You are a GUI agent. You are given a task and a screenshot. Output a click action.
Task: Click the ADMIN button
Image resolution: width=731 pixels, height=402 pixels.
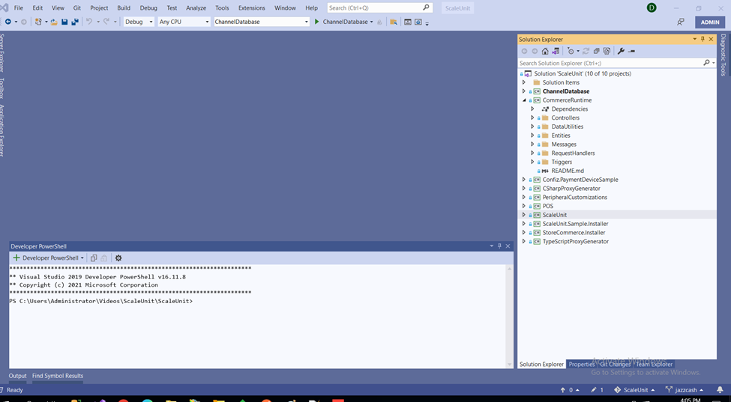[x=710, y=22]
